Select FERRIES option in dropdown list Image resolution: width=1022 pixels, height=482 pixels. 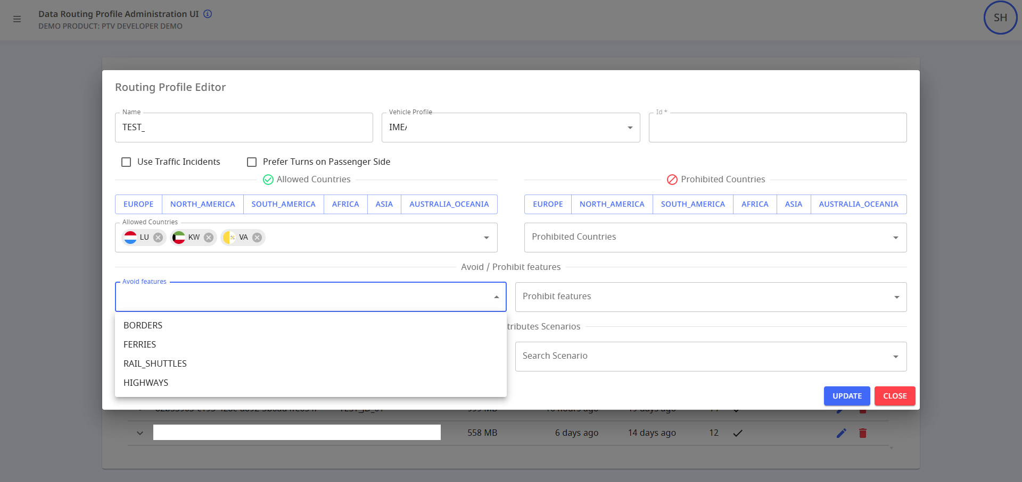tap(140, 344)
